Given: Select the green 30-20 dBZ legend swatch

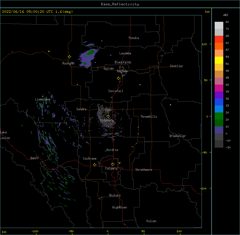Looking at the screenshot, I should pyautogui.click(x=219, y=116).
